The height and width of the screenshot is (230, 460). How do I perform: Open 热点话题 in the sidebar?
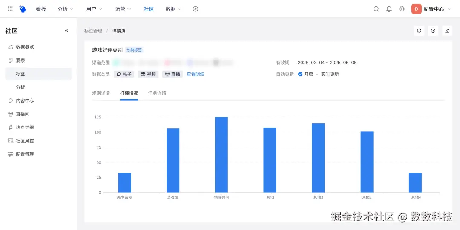(38, 128)
